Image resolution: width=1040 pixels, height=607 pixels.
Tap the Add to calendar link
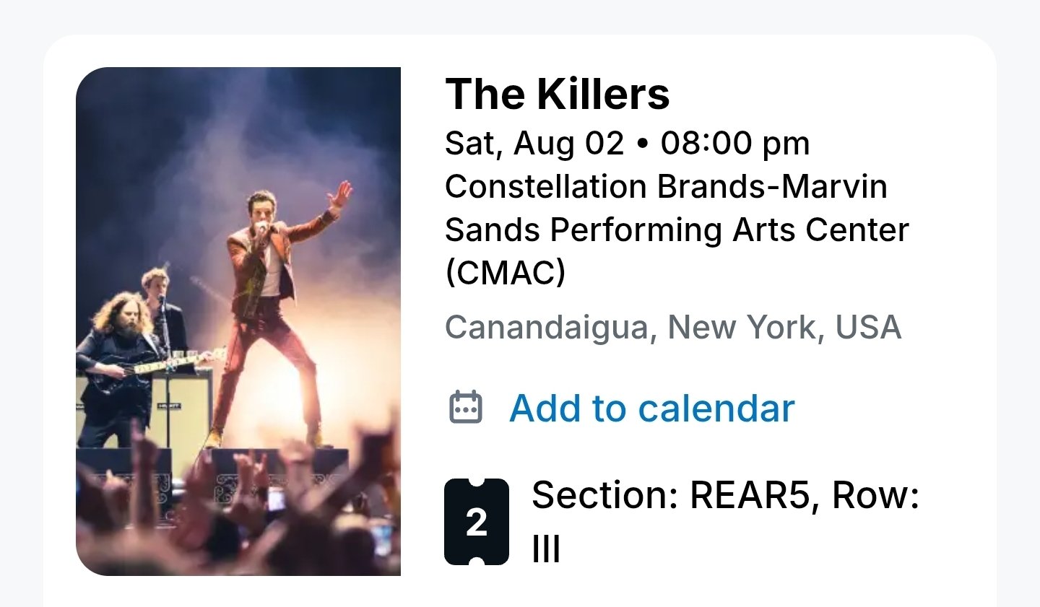pyautogui.click(x=652, y=409)
